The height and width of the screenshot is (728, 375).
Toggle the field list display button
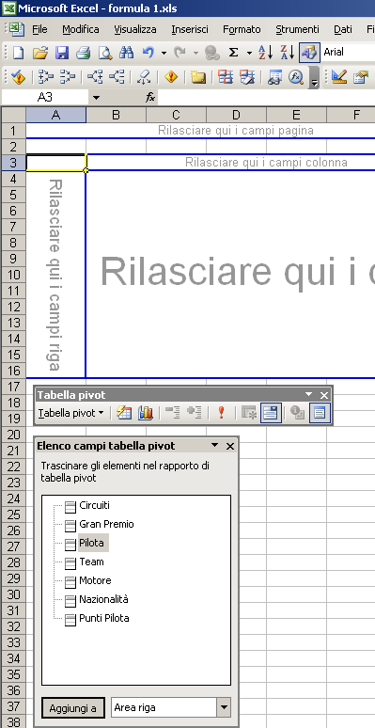[320, 413]
